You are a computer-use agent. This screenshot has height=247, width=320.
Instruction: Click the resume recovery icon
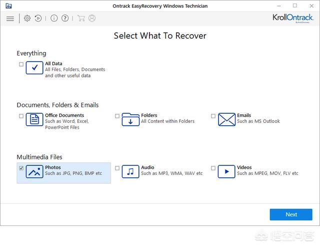(x=38, y=19)
